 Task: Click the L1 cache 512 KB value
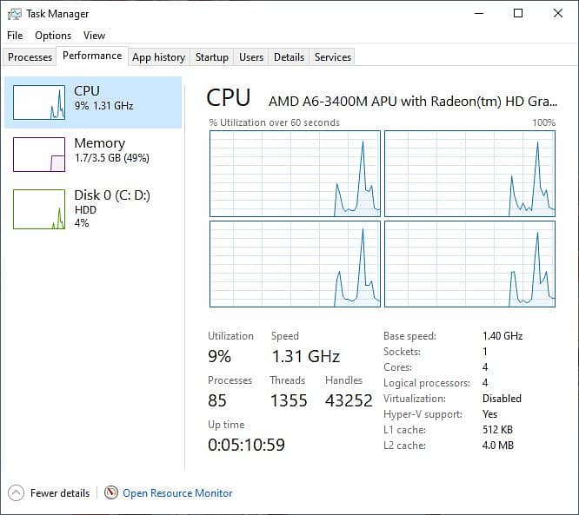coord(497,429)
